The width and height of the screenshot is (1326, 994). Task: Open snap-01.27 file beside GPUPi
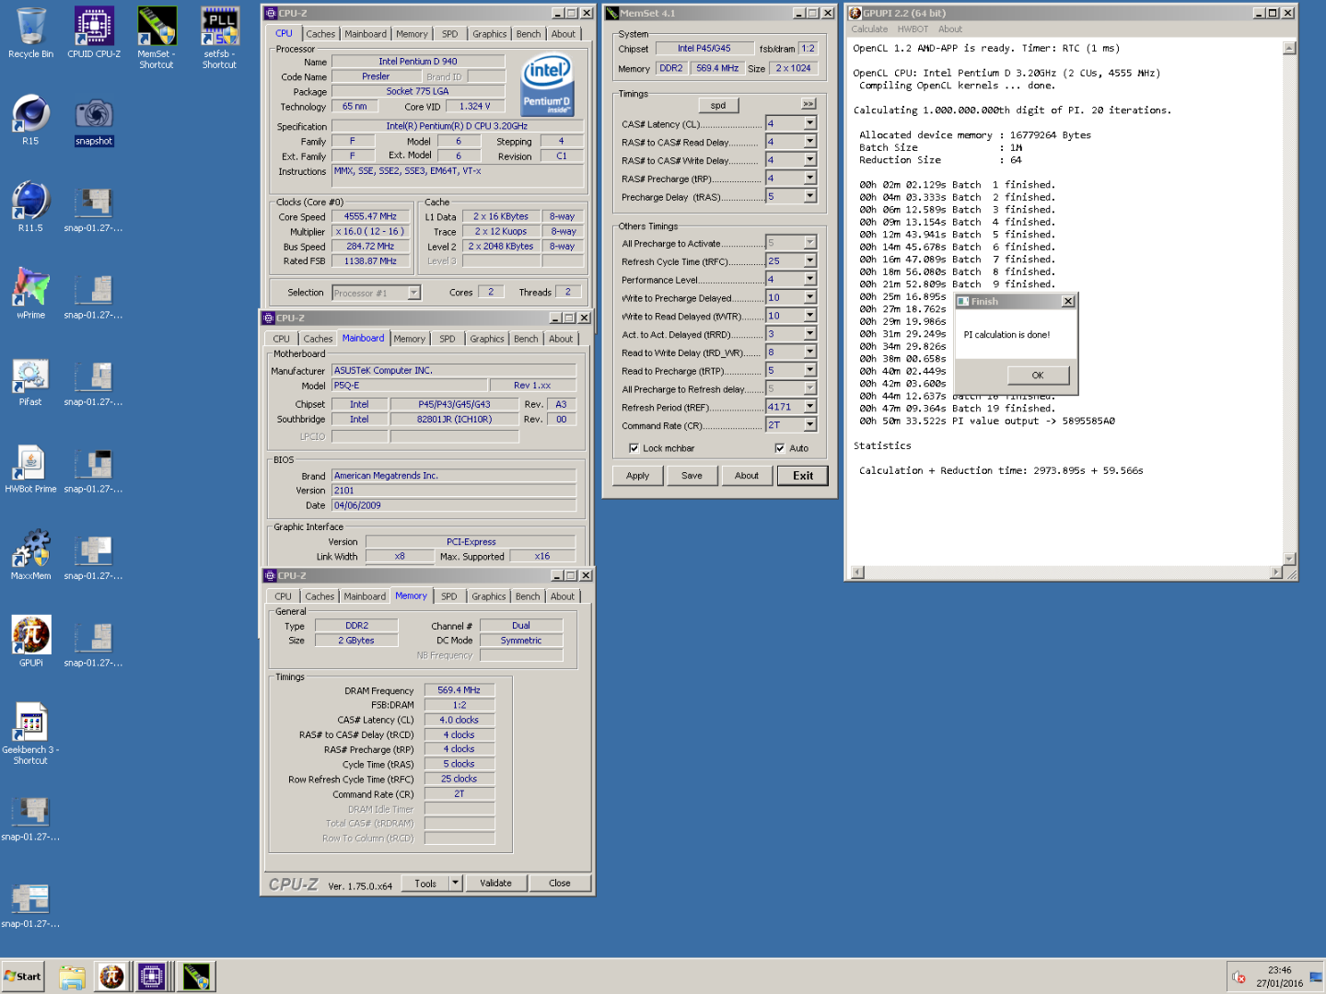[94, 642]
